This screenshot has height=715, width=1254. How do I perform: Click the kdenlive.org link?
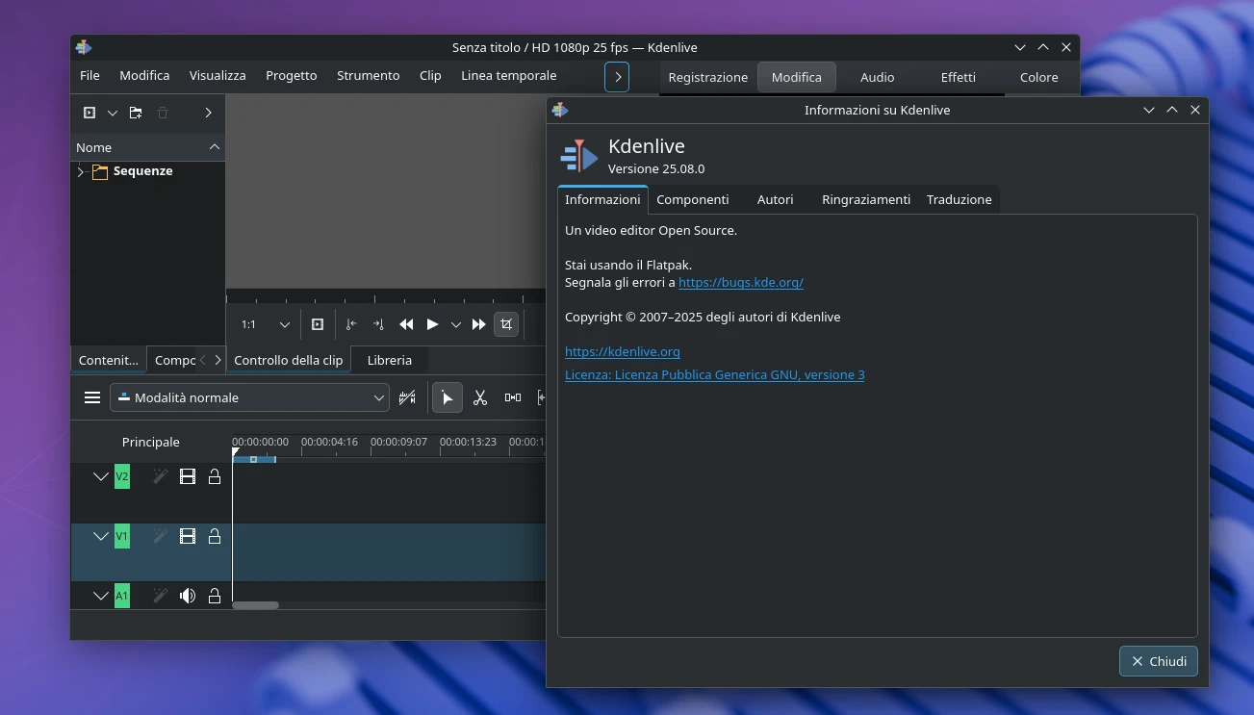(623, 351)
